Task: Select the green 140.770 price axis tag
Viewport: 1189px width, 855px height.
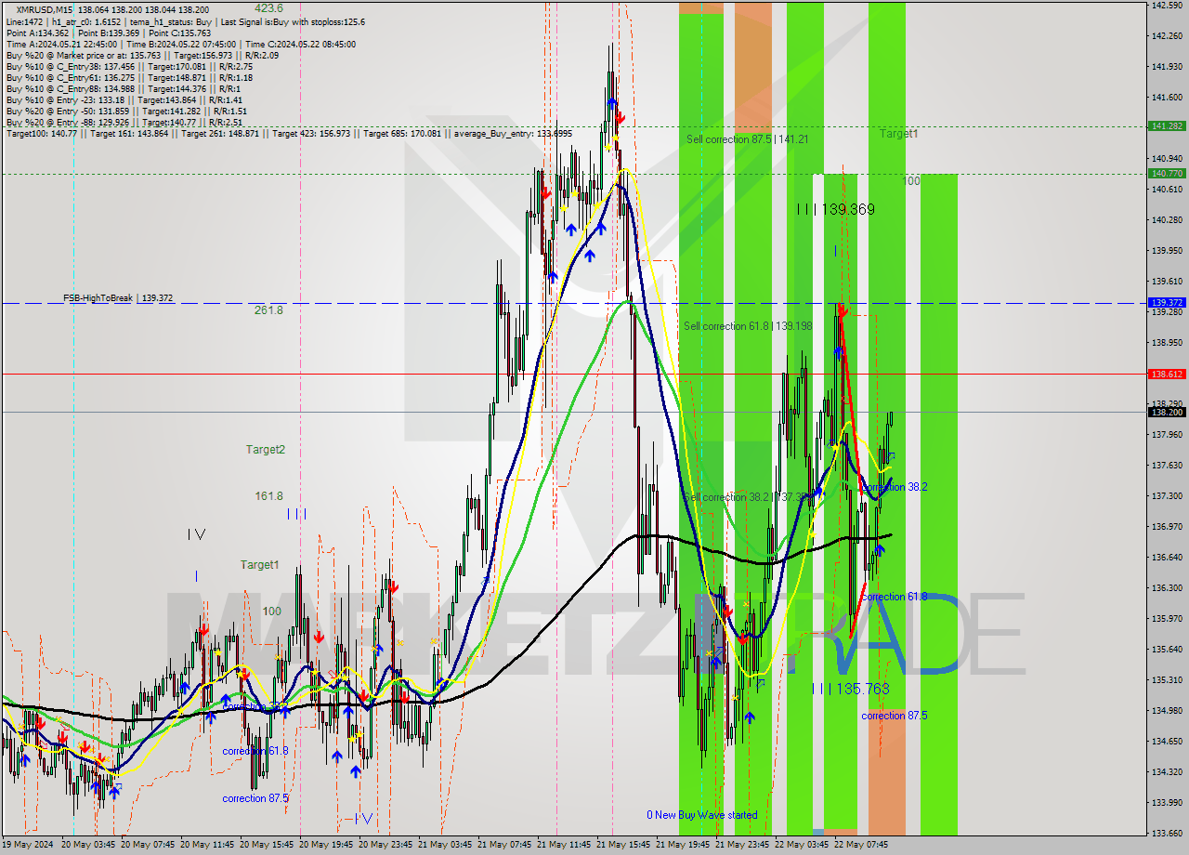Action: (1167, 173)
